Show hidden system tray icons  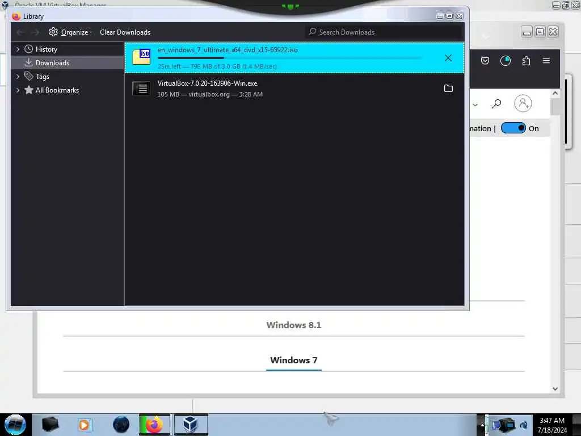point(482,425)
